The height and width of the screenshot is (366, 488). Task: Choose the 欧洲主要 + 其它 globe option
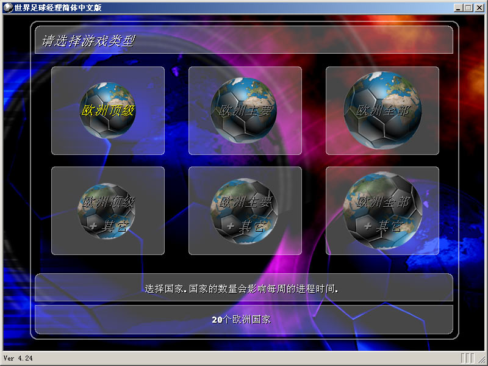(x=245, y=210)
